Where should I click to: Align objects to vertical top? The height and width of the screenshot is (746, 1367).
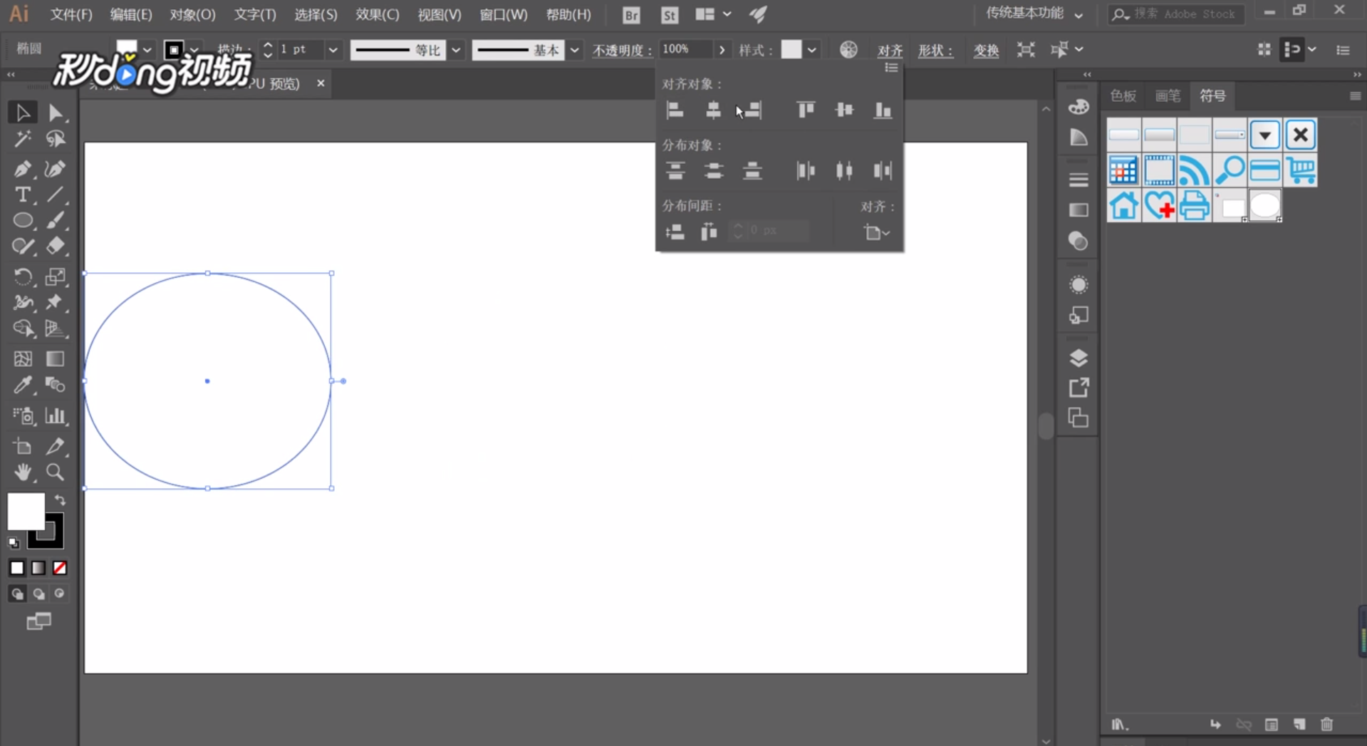[x=806, y=110]
